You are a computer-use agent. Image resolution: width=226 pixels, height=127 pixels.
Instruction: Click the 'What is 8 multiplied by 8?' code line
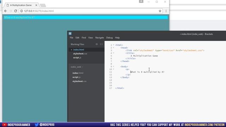tap(147, 72)
